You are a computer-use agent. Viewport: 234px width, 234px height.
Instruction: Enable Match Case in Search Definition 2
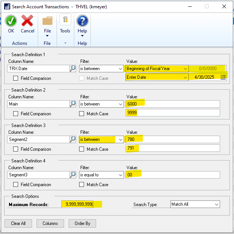[82, 114]
